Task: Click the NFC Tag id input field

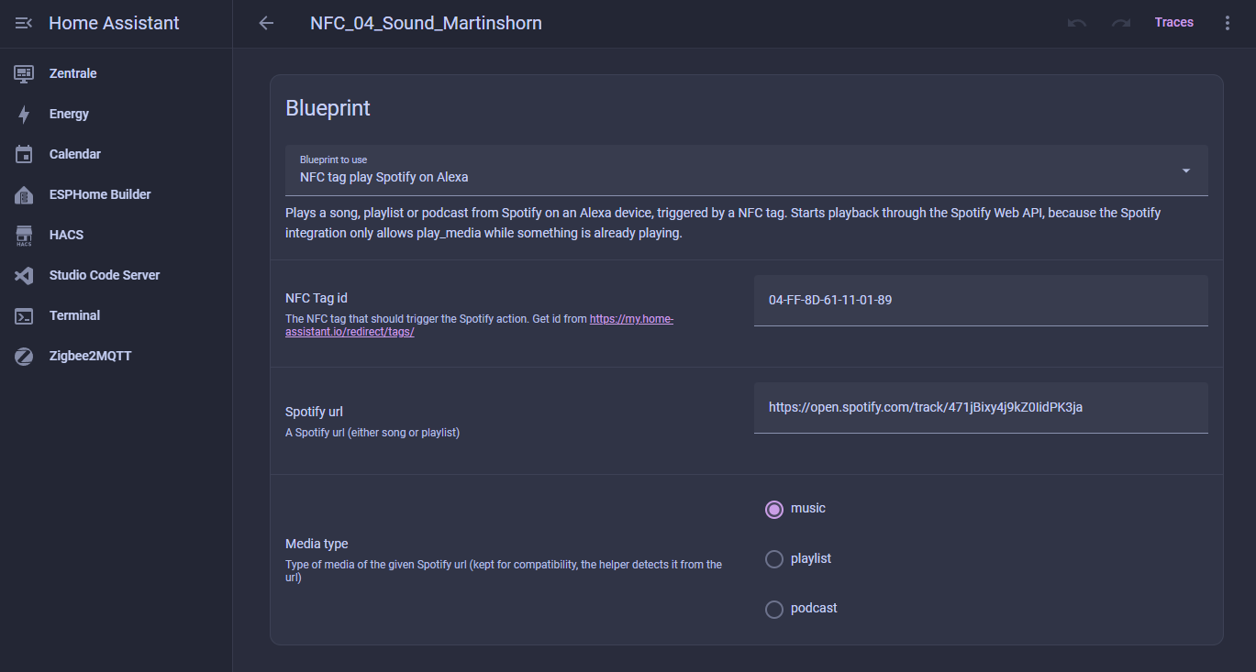Action: [x=981, y=300]
